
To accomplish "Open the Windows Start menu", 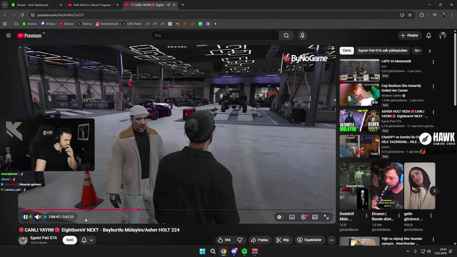I will (x=202, y=251).
